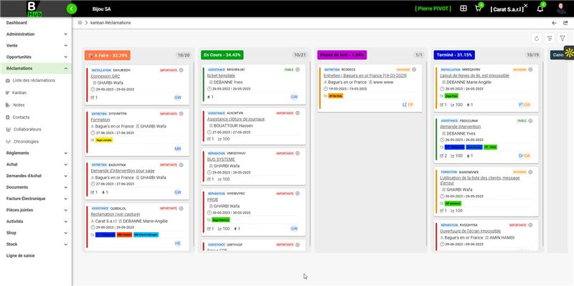Open gear on L'utilisation de la liste card

pyautogui.click(x=530, y=172)
